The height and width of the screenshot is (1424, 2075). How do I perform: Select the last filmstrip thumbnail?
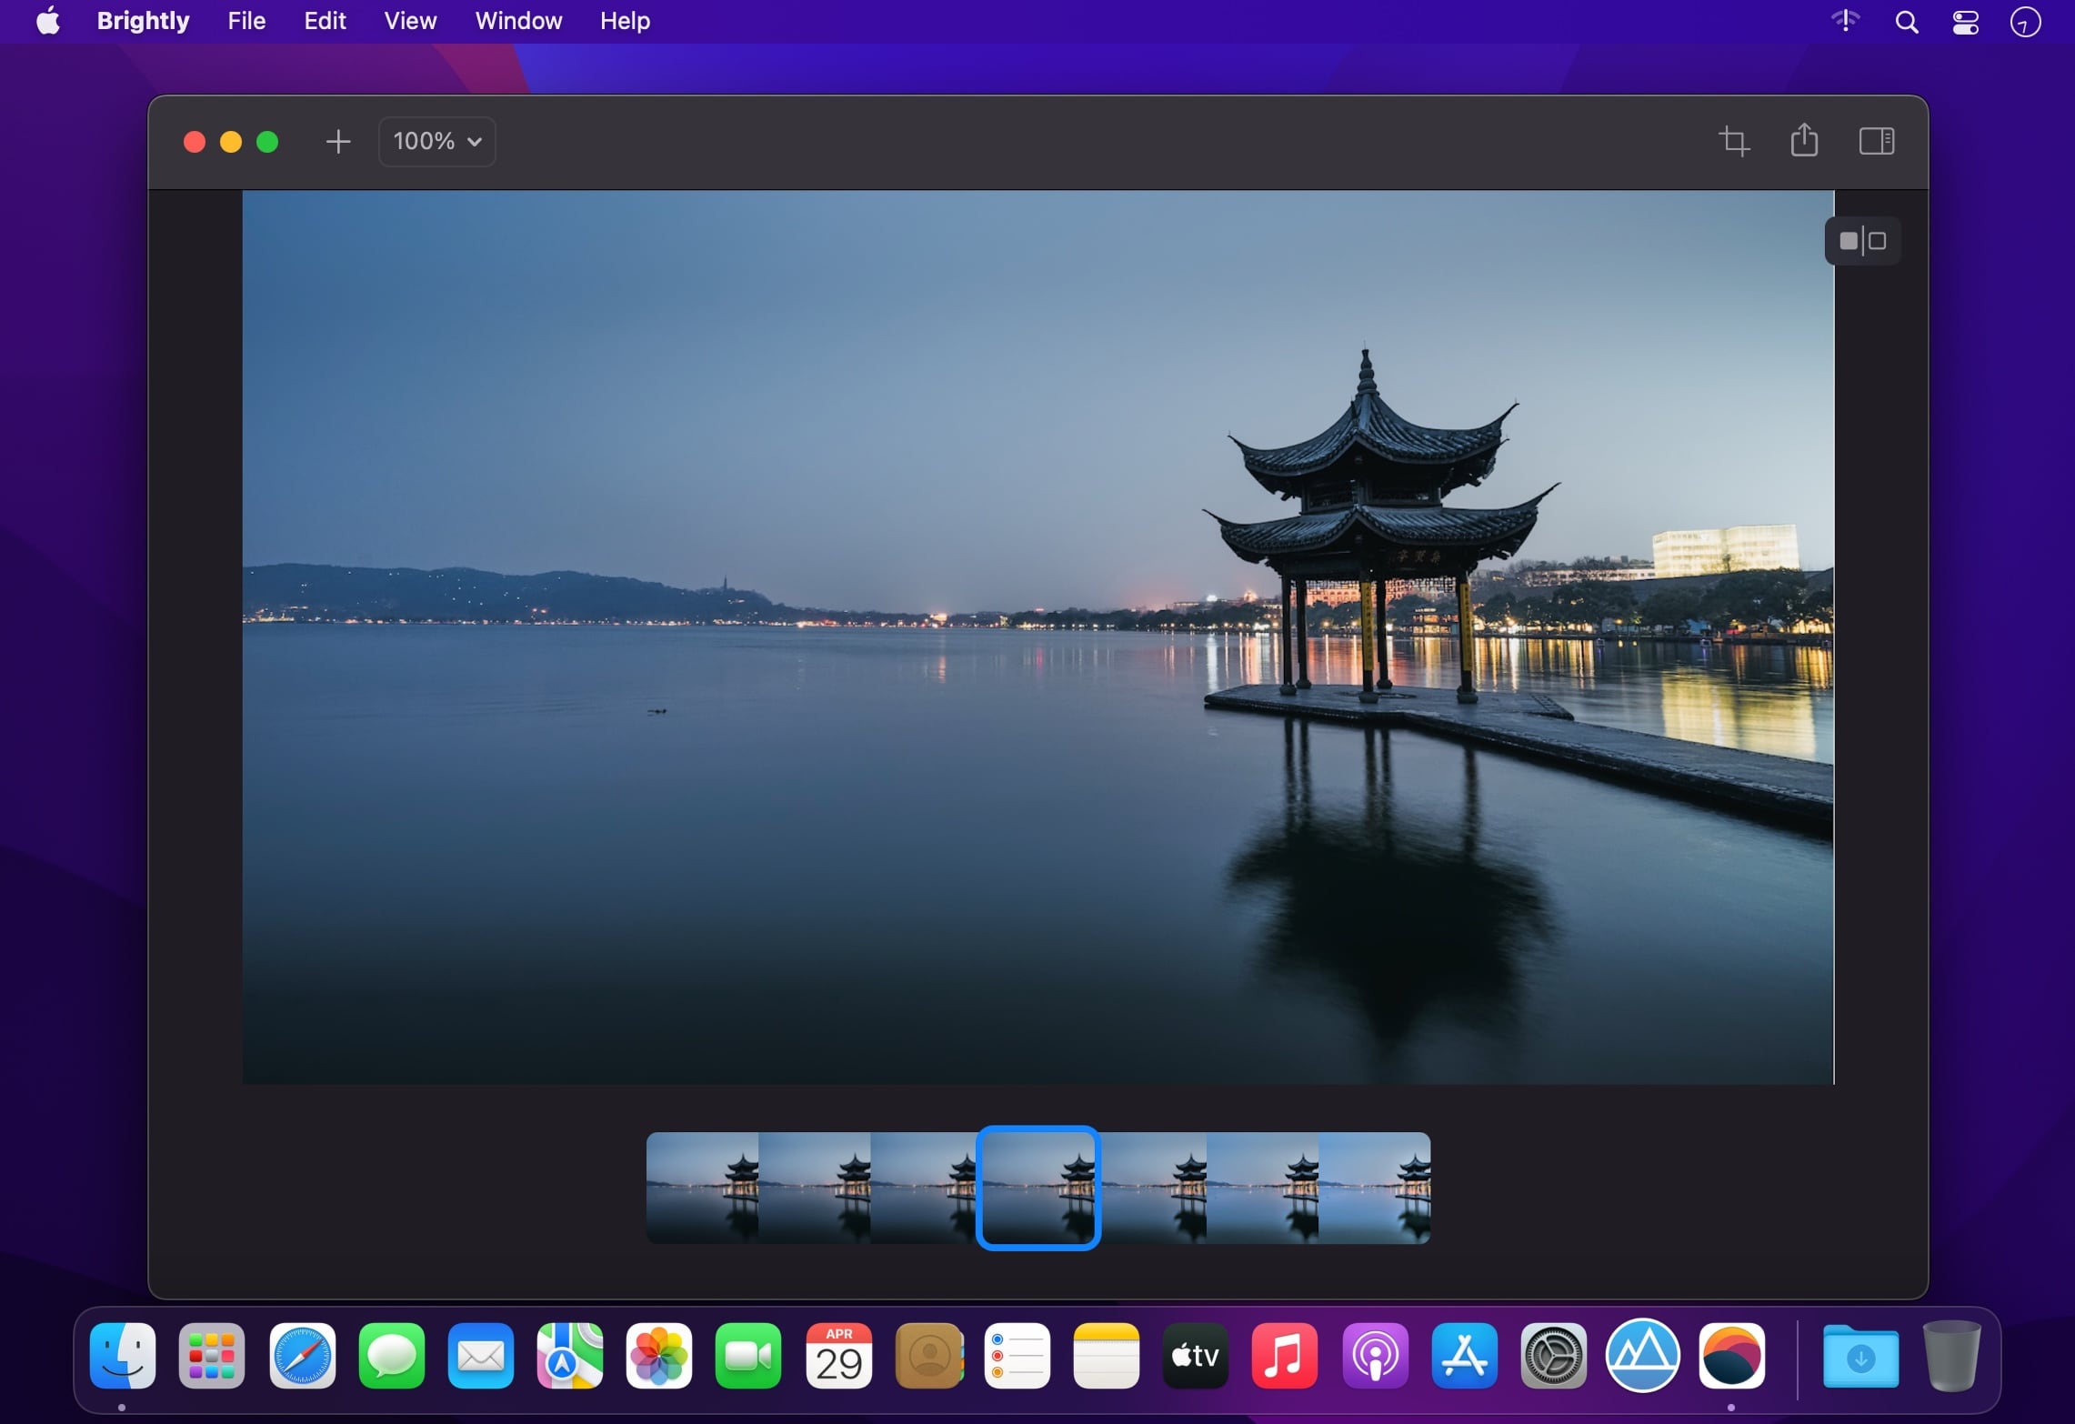[1374, 1188]
